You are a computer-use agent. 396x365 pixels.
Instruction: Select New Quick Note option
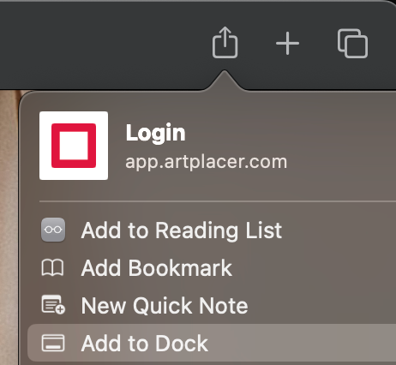pyautogui.click(x=212, y=306)
